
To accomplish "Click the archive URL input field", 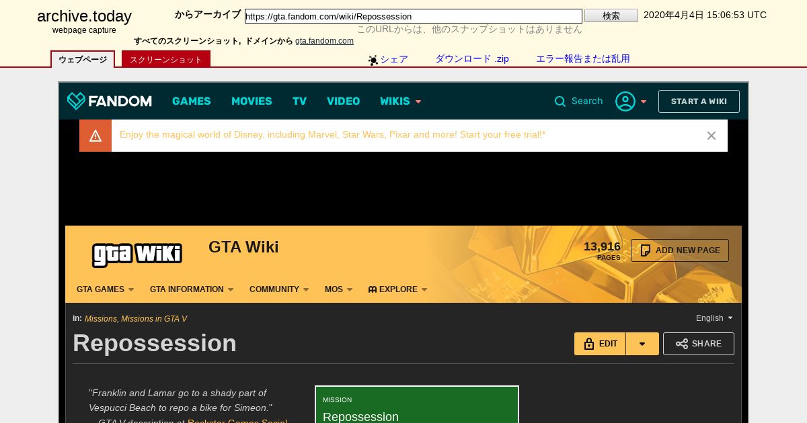I will pyautogui.click(x=414, y=16).
